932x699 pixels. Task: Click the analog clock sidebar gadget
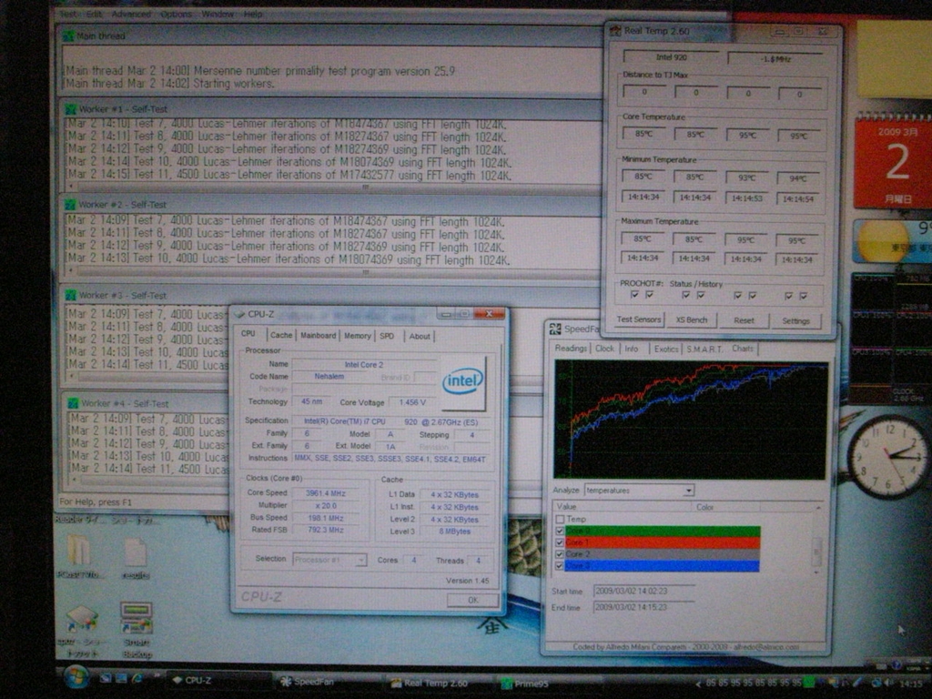click(888, 457)
